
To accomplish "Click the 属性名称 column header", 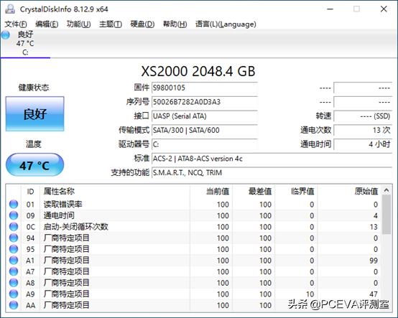I will pyautogui.click(x=115, y=192).
